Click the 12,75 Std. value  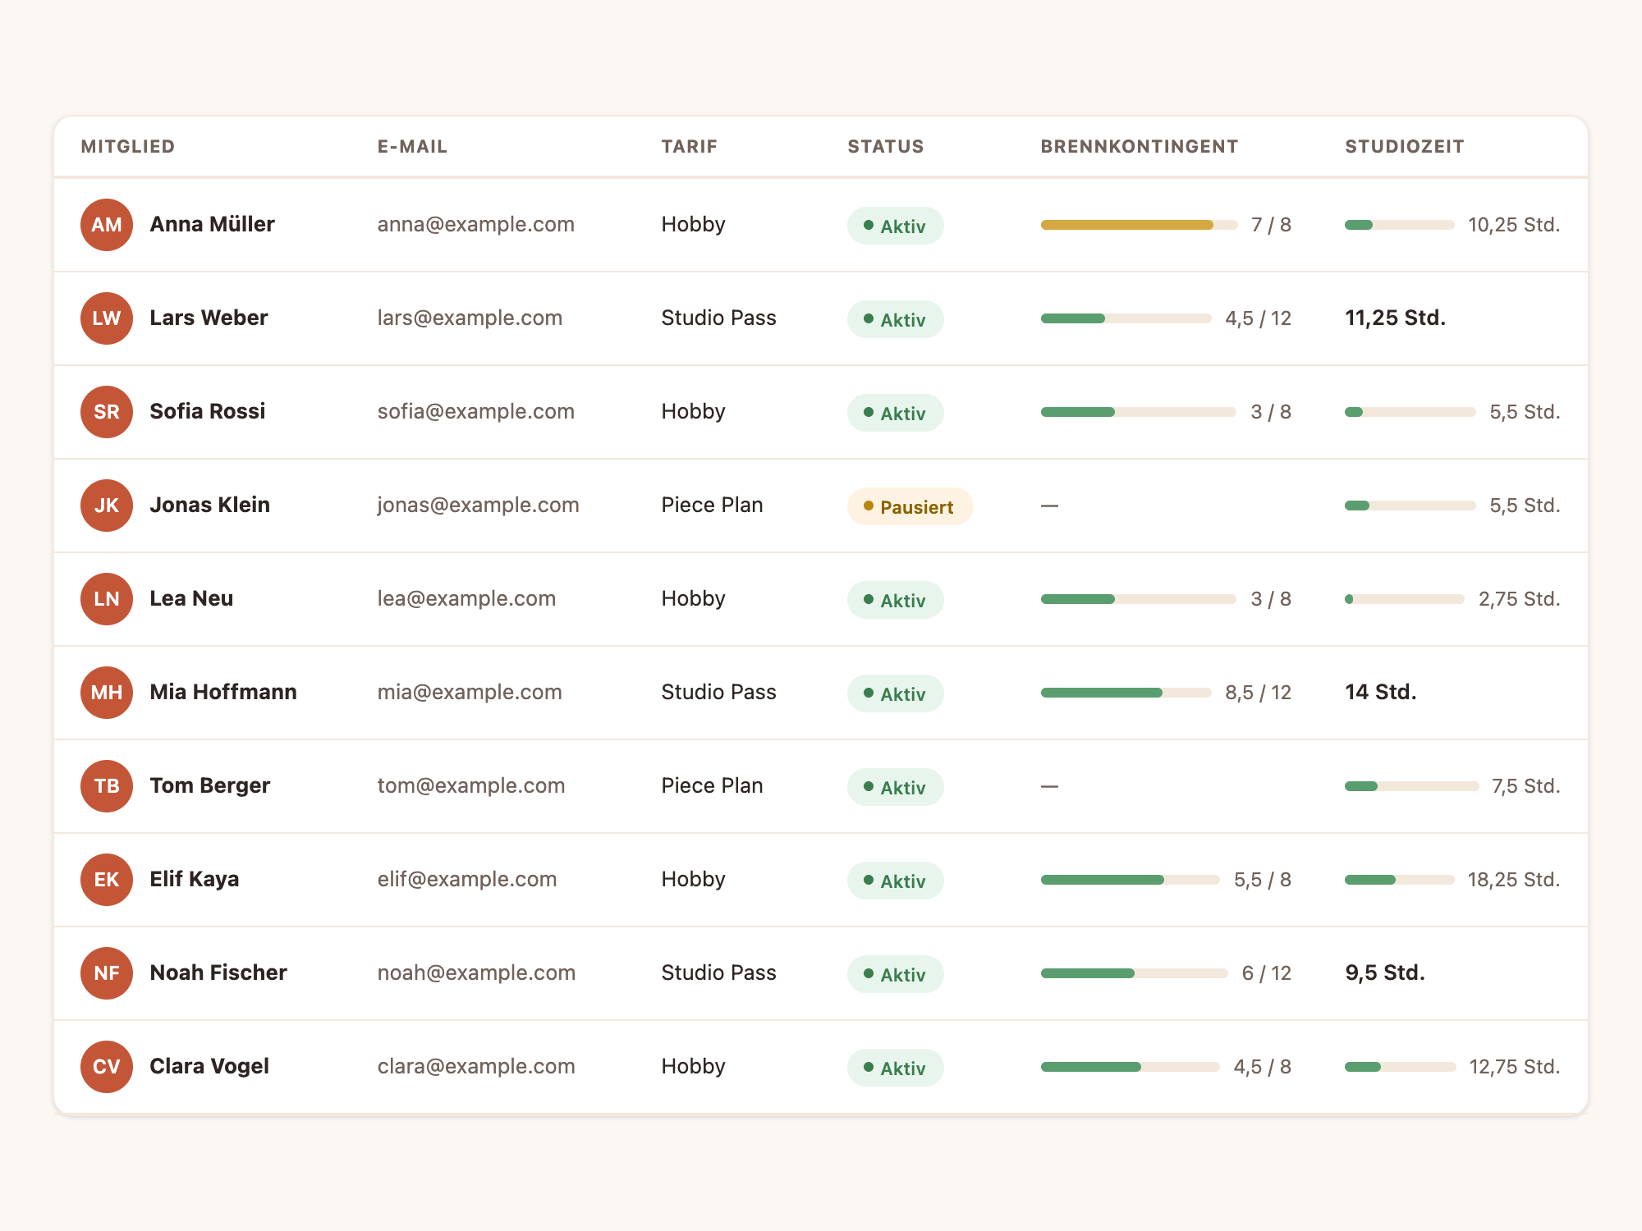1515,1067
